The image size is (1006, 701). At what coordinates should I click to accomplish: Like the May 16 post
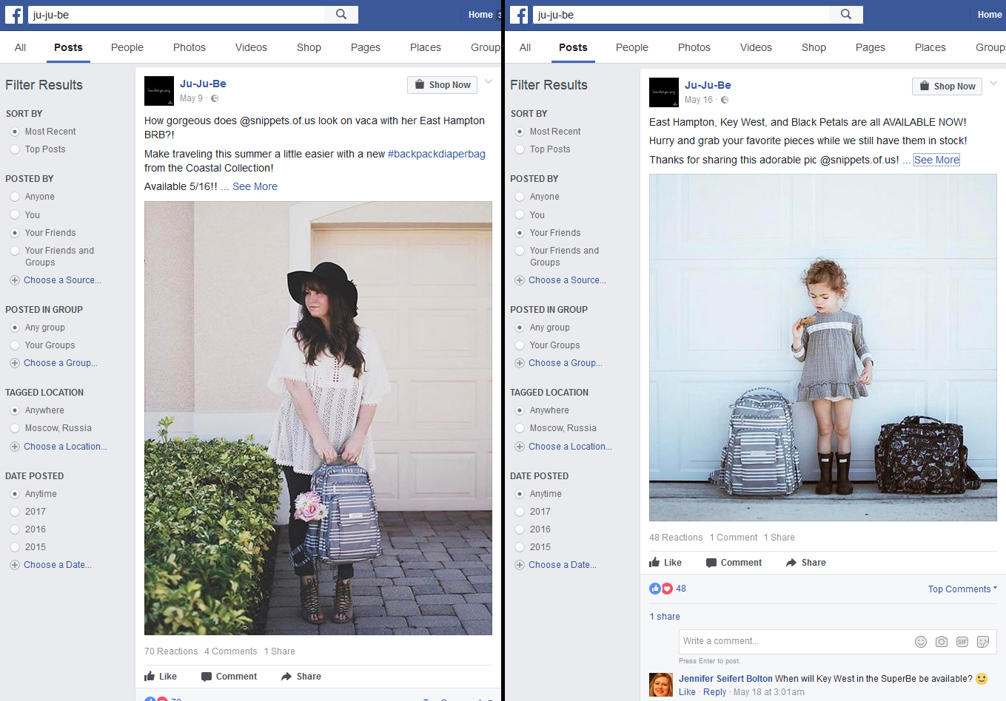tap(665, 563)
